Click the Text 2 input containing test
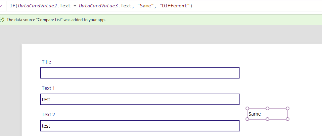The height and width of the screenshot is (136, 322). [140, 126]
